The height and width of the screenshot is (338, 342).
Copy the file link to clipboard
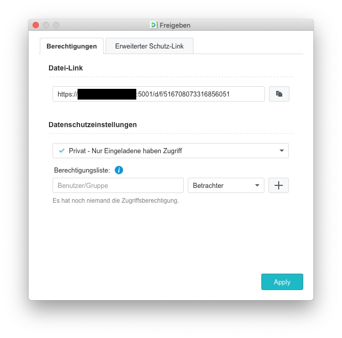pyautogui.click(x=279, y=94)
